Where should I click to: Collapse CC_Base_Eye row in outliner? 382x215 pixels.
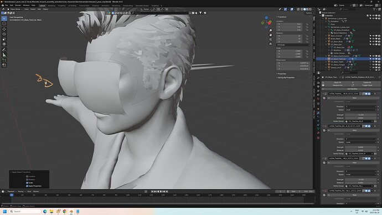[x=326, y=45]
